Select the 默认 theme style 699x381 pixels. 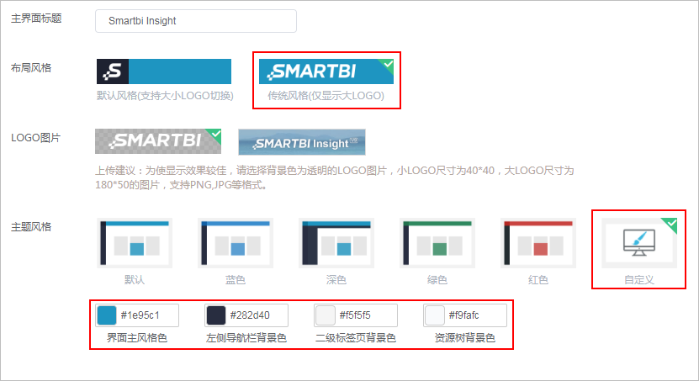tap(135, 243)
